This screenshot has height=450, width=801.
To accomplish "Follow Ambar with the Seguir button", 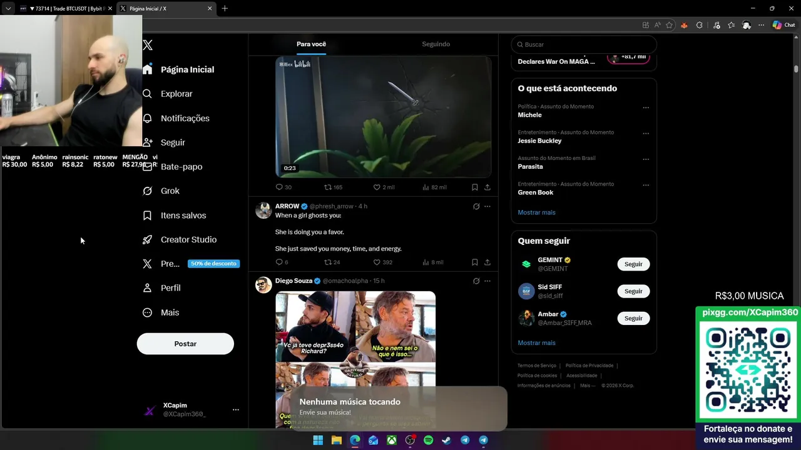I will 633,318.
